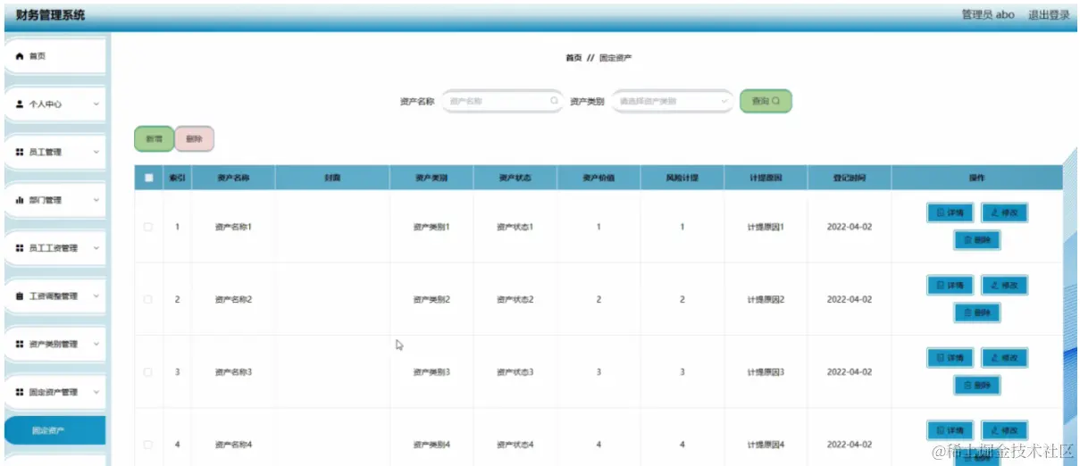
Task: Click the 资产状态1 cell
Action: [515, 227]
